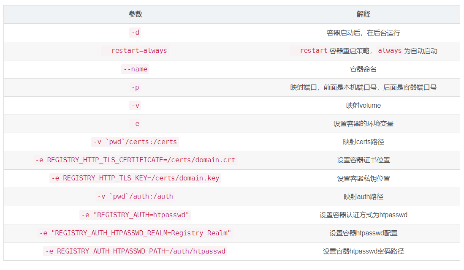Select the REGISTRY_HTTP_TLS_CERTIFICATE parameter code
Image resolution: width=464 pixels, height=270 pixels.
click(135, 160)
